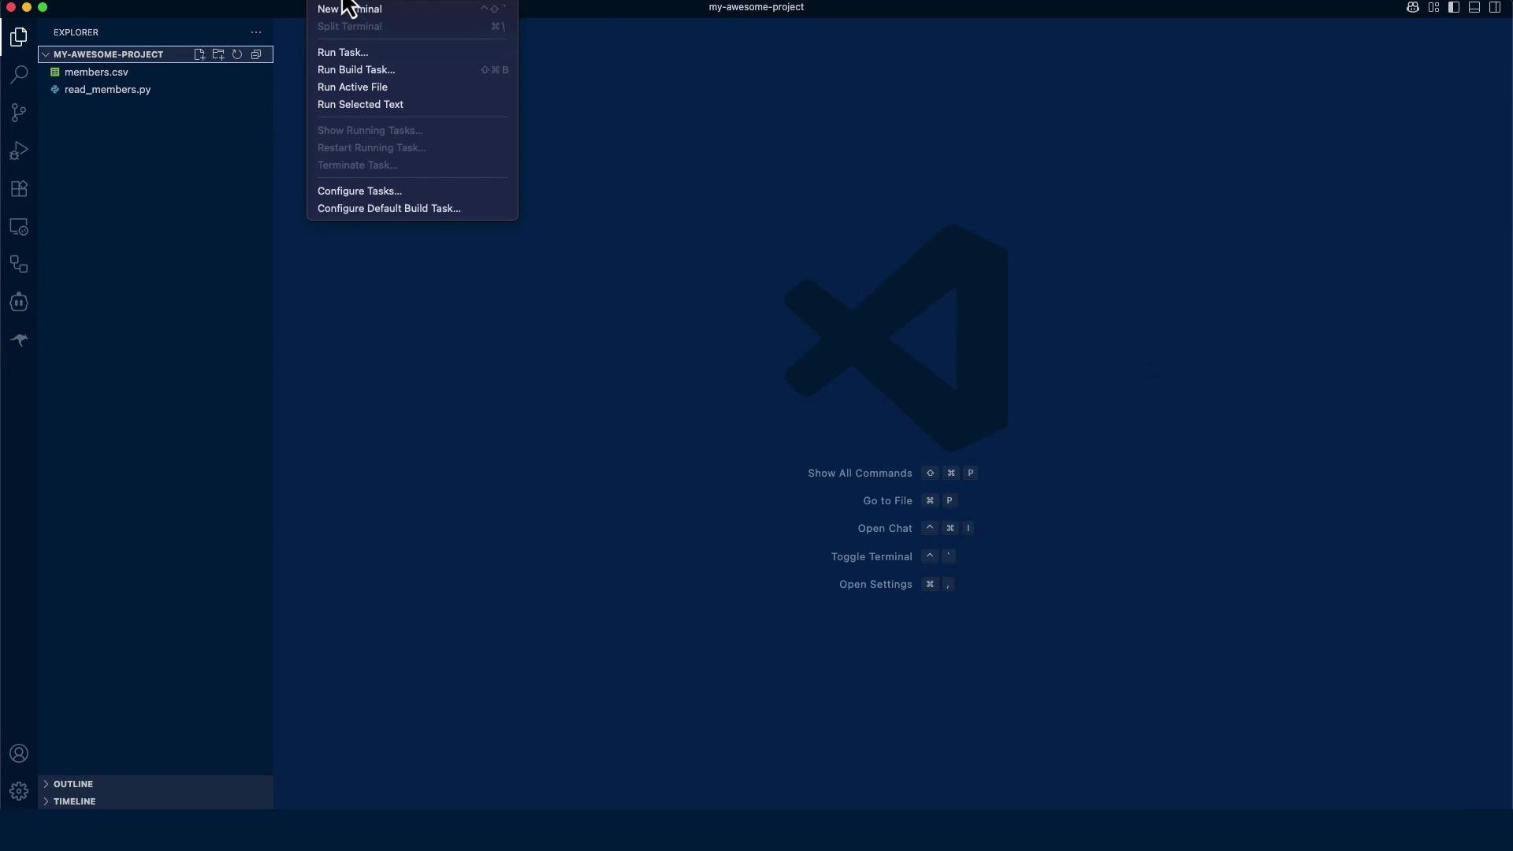Open the Search view
The height and width of the screenshot is (851, 1513).
point(19,75)
